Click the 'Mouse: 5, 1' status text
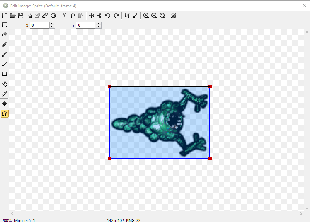 [x=24, y=220]
